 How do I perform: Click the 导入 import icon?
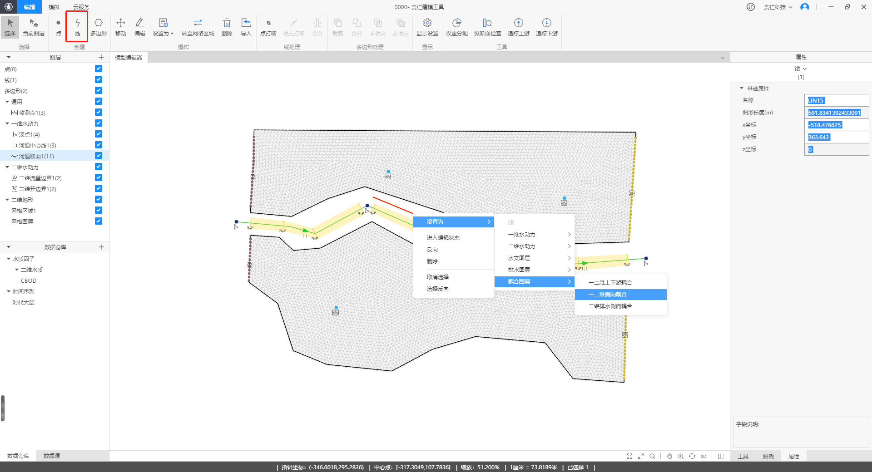click(246, 27)
